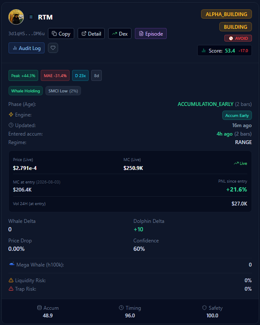Click the MAE -31.4% tag
Image resolution: width=260 pixels, height=325 pixels.
(x=55, y=76)
